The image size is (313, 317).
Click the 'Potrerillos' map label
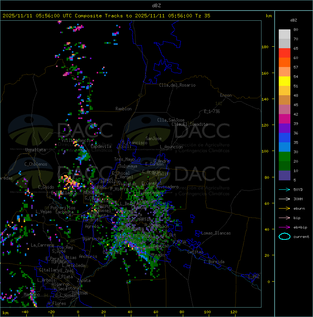63,208
